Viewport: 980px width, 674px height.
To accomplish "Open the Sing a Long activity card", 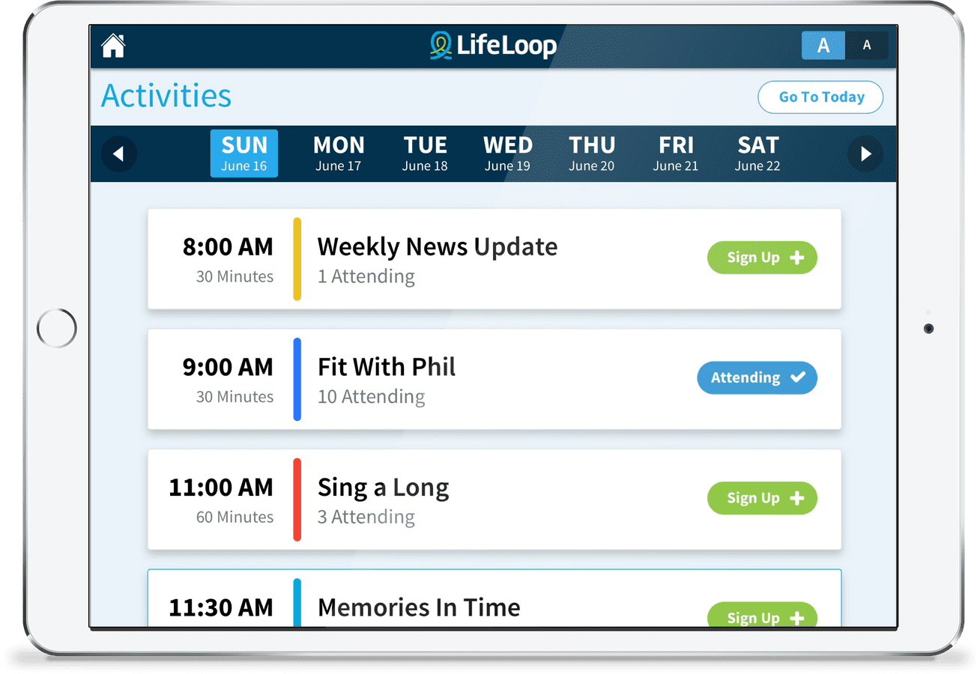I will (x=494, y=500).
